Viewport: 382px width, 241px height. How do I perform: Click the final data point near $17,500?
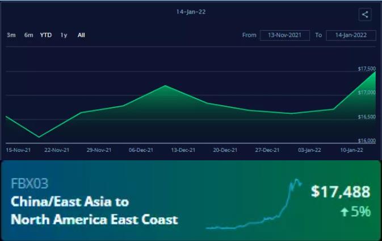point(375,72)
